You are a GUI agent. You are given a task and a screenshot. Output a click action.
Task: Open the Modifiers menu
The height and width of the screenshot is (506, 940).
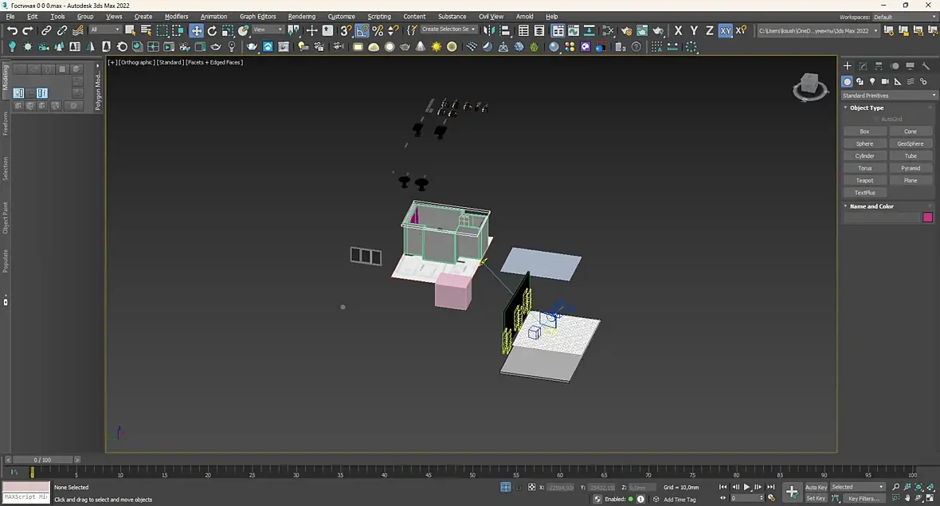click(176, 16)
